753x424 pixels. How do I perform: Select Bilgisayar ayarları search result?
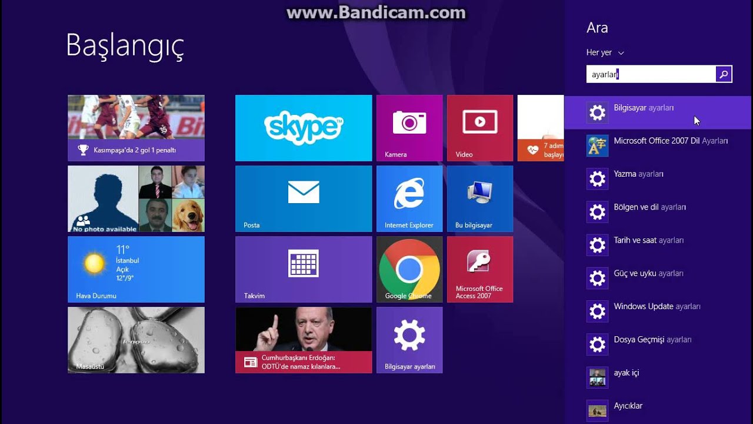(658, 112)
